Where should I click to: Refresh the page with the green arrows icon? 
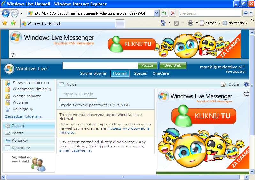tap(164, 13)
